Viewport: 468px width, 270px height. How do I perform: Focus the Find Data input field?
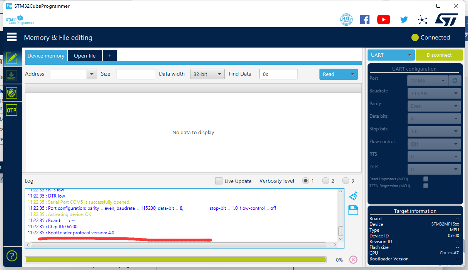pos(279,74)
